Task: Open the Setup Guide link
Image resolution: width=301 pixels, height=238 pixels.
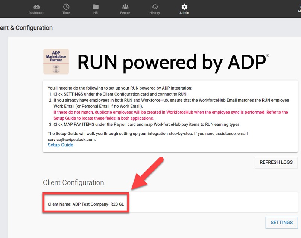Action: (60, 145)
